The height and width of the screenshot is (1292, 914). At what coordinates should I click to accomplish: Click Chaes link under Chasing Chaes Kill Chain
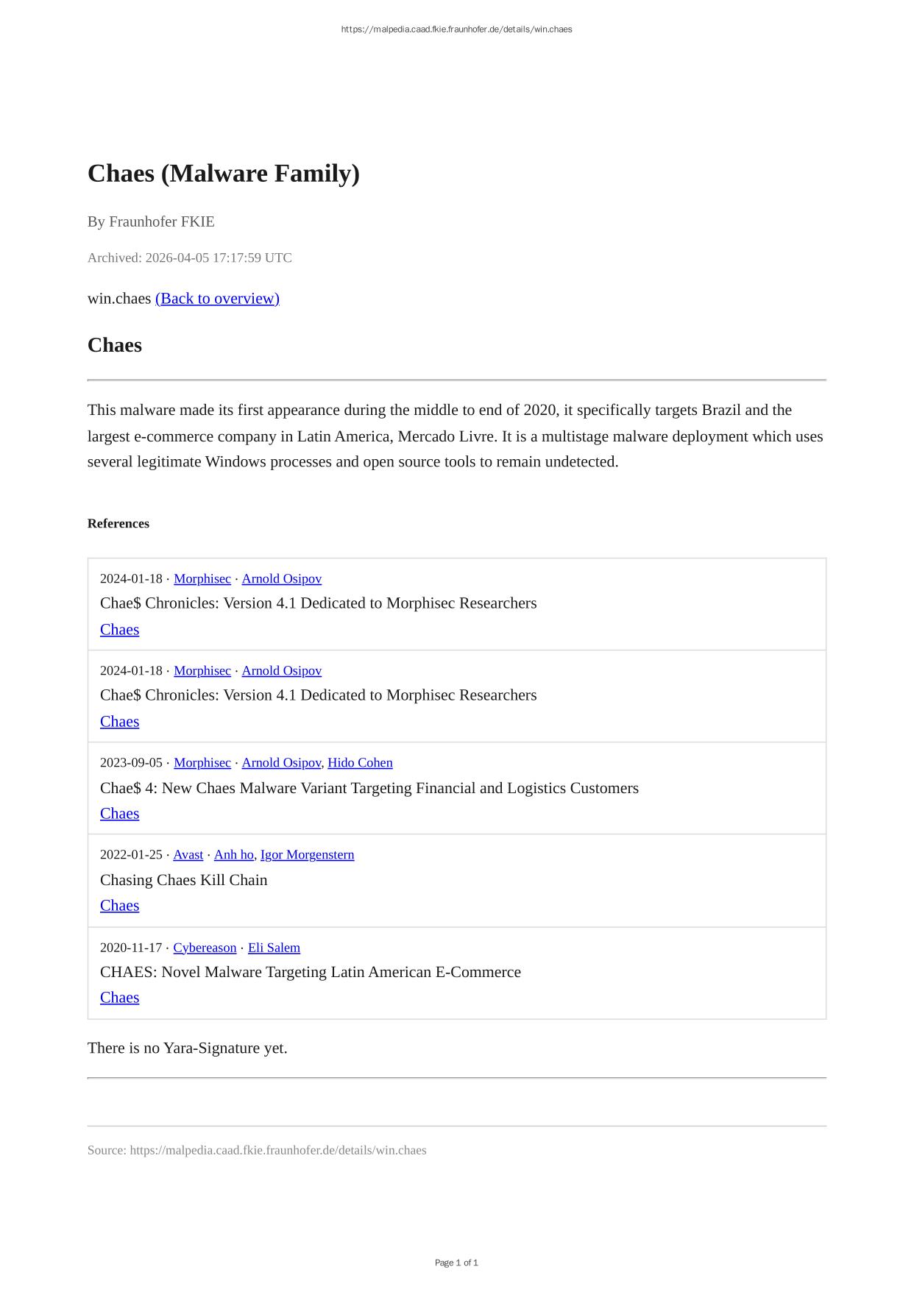click(119, 906)
